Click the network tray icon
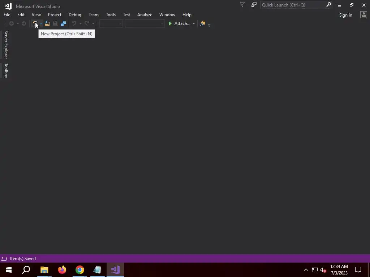The height and width of the screenshot is (277, 370). point(315,270)
